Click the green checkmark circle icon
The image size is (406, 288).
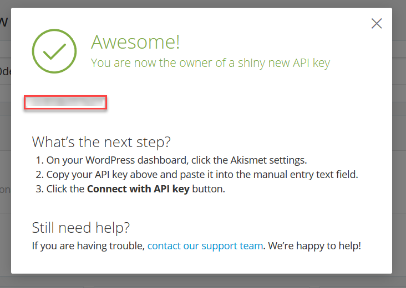54,51
